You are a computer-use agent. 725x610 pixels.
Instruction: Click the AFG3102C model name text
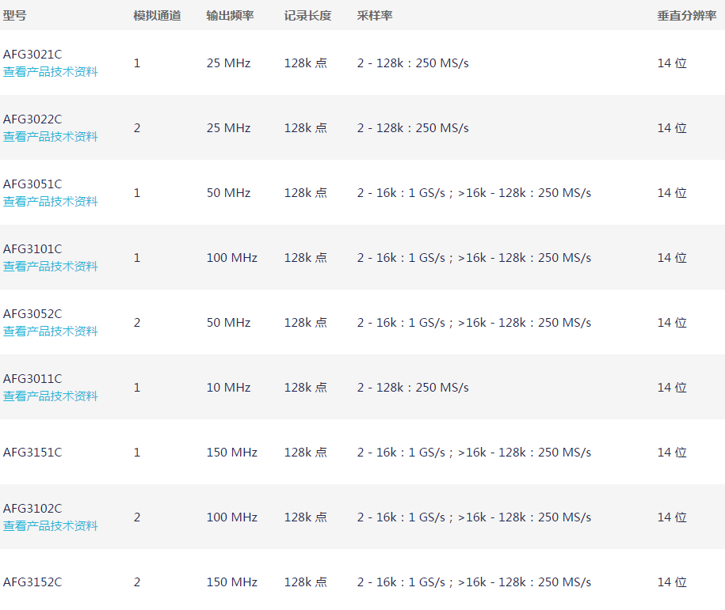(x=32, y=509)
